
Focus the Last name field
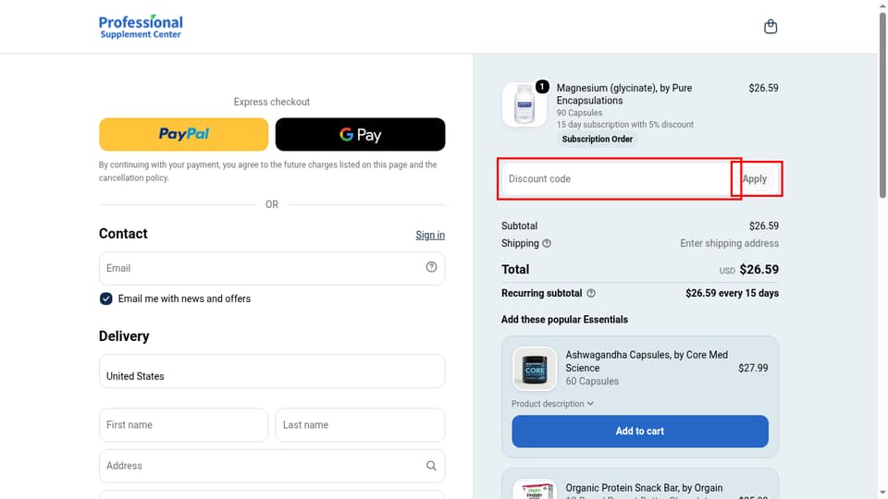360,425
